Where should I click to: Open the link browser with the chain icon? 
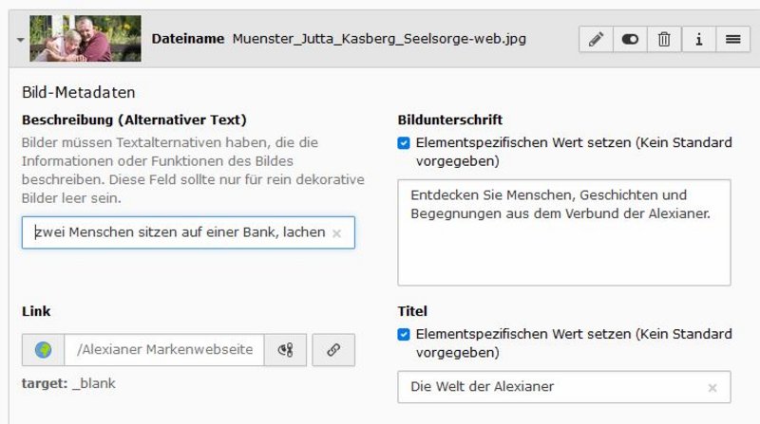[333, 350]
